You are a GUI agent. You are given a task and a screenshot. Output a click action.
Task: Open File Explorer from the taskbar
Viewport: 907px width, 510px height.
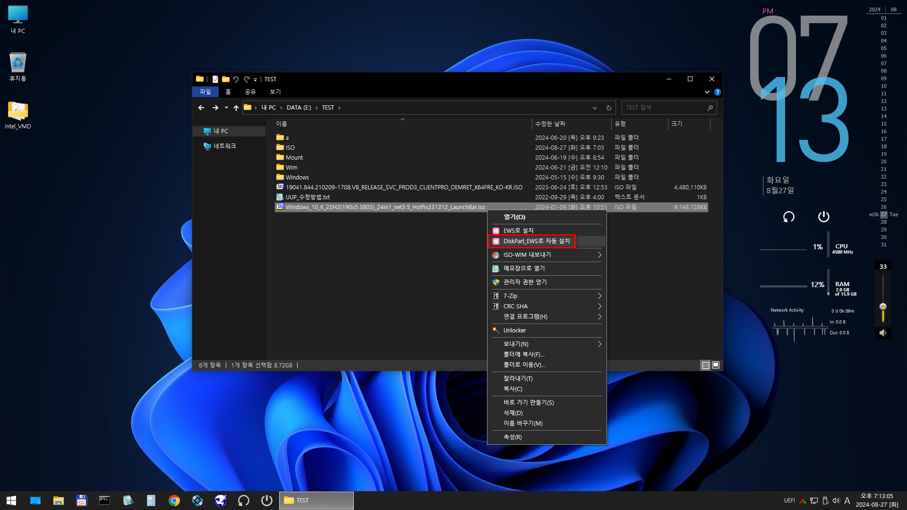(59, 501)
